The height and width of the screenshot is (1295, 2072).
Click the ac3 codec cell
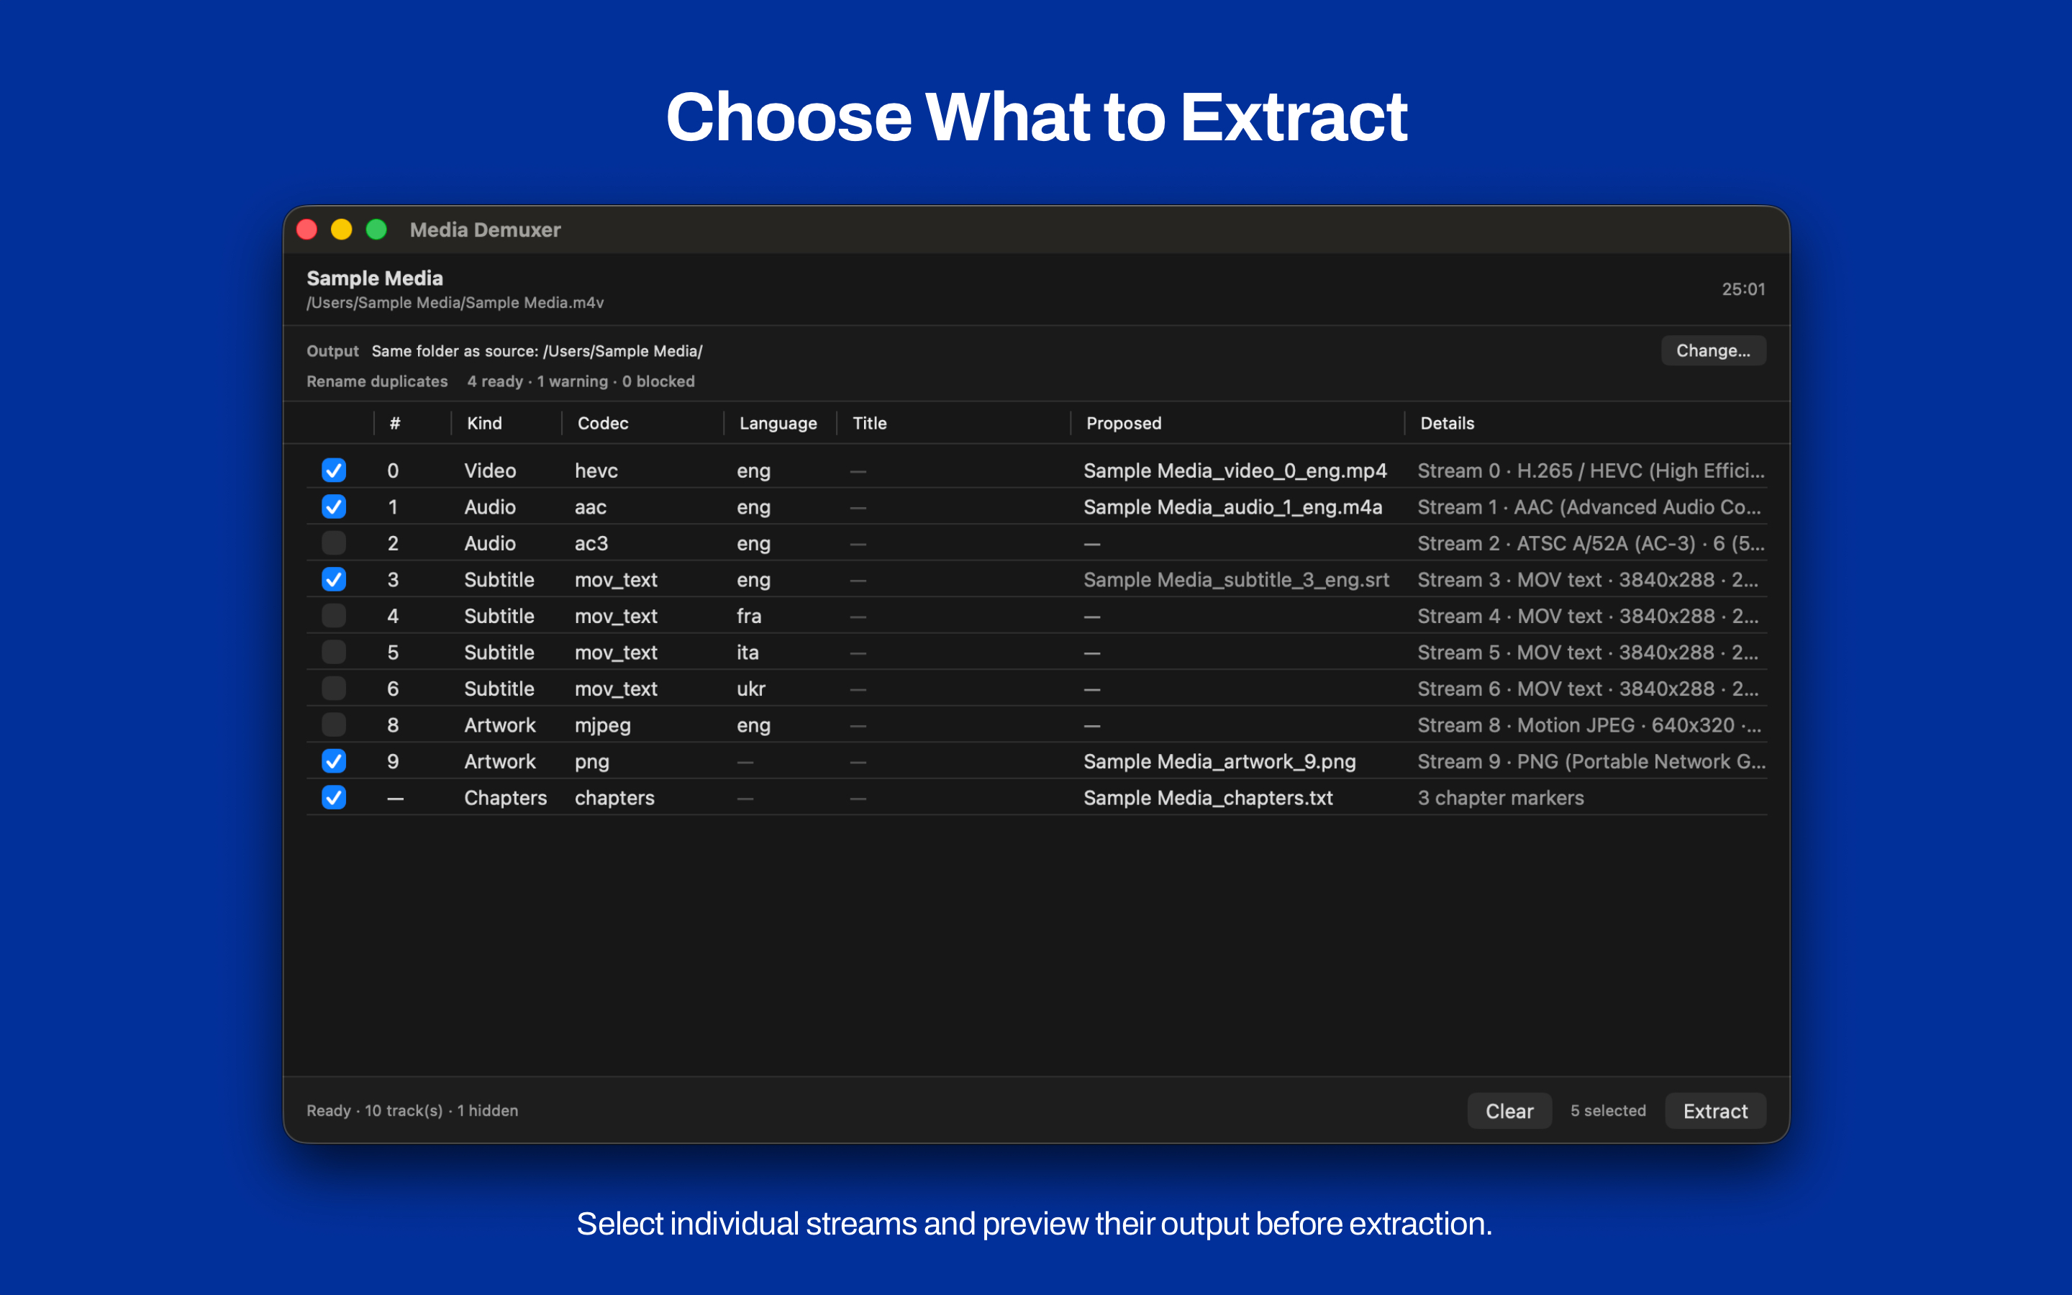(x=591, y=543)
